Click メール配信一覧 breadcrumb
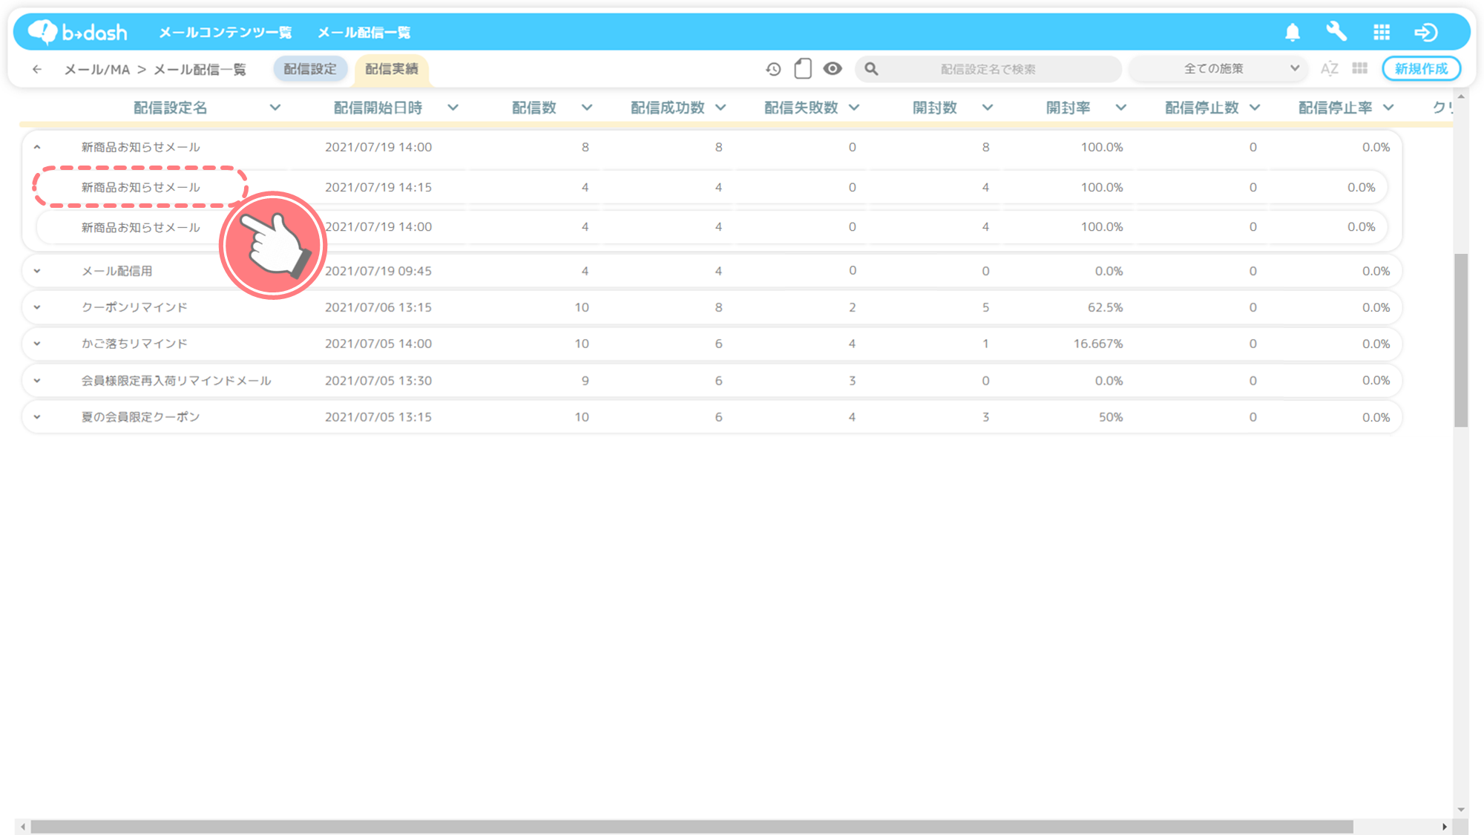Screen dimensions: 1484x835 tap(200, 69)
